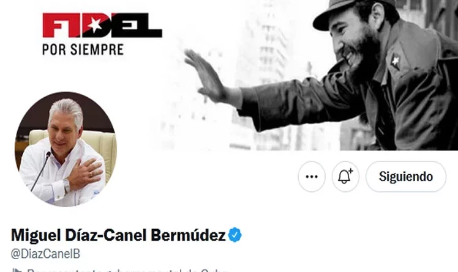Click the cap in the banner photo
Viewport: 458px width, 272px height.
(x=352, y=13)
